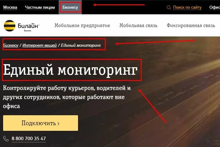Open Фиксированная связь menu

point(191,26)
